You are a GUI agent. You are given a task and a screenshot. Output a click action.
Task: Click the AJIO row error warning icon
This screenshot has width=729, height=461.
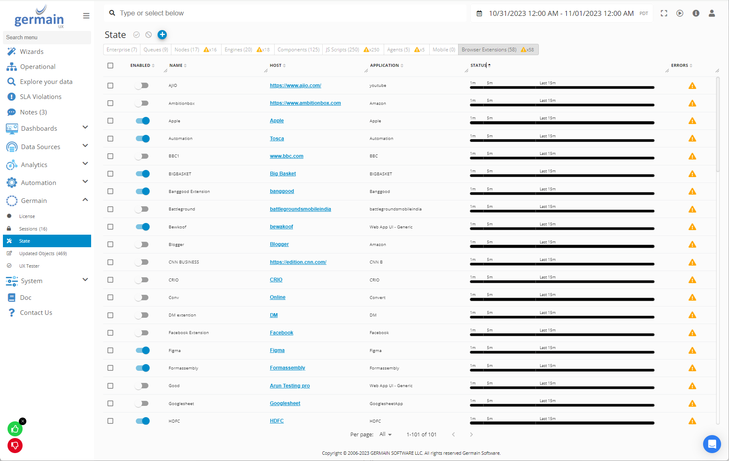pyautogui.click(x=692, y=86)
